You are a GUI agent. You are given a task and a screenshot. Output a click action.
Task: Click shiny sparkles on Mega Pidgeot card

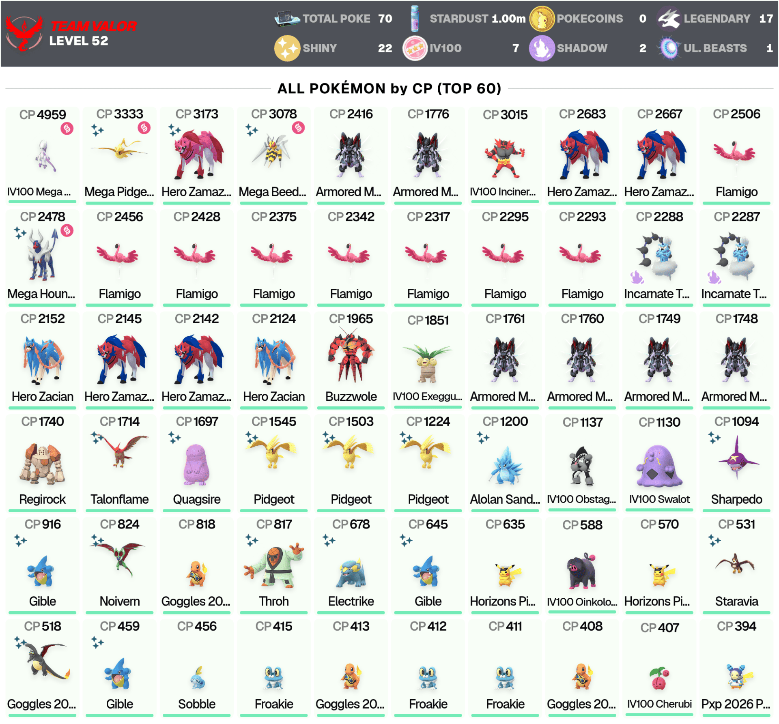97,130
